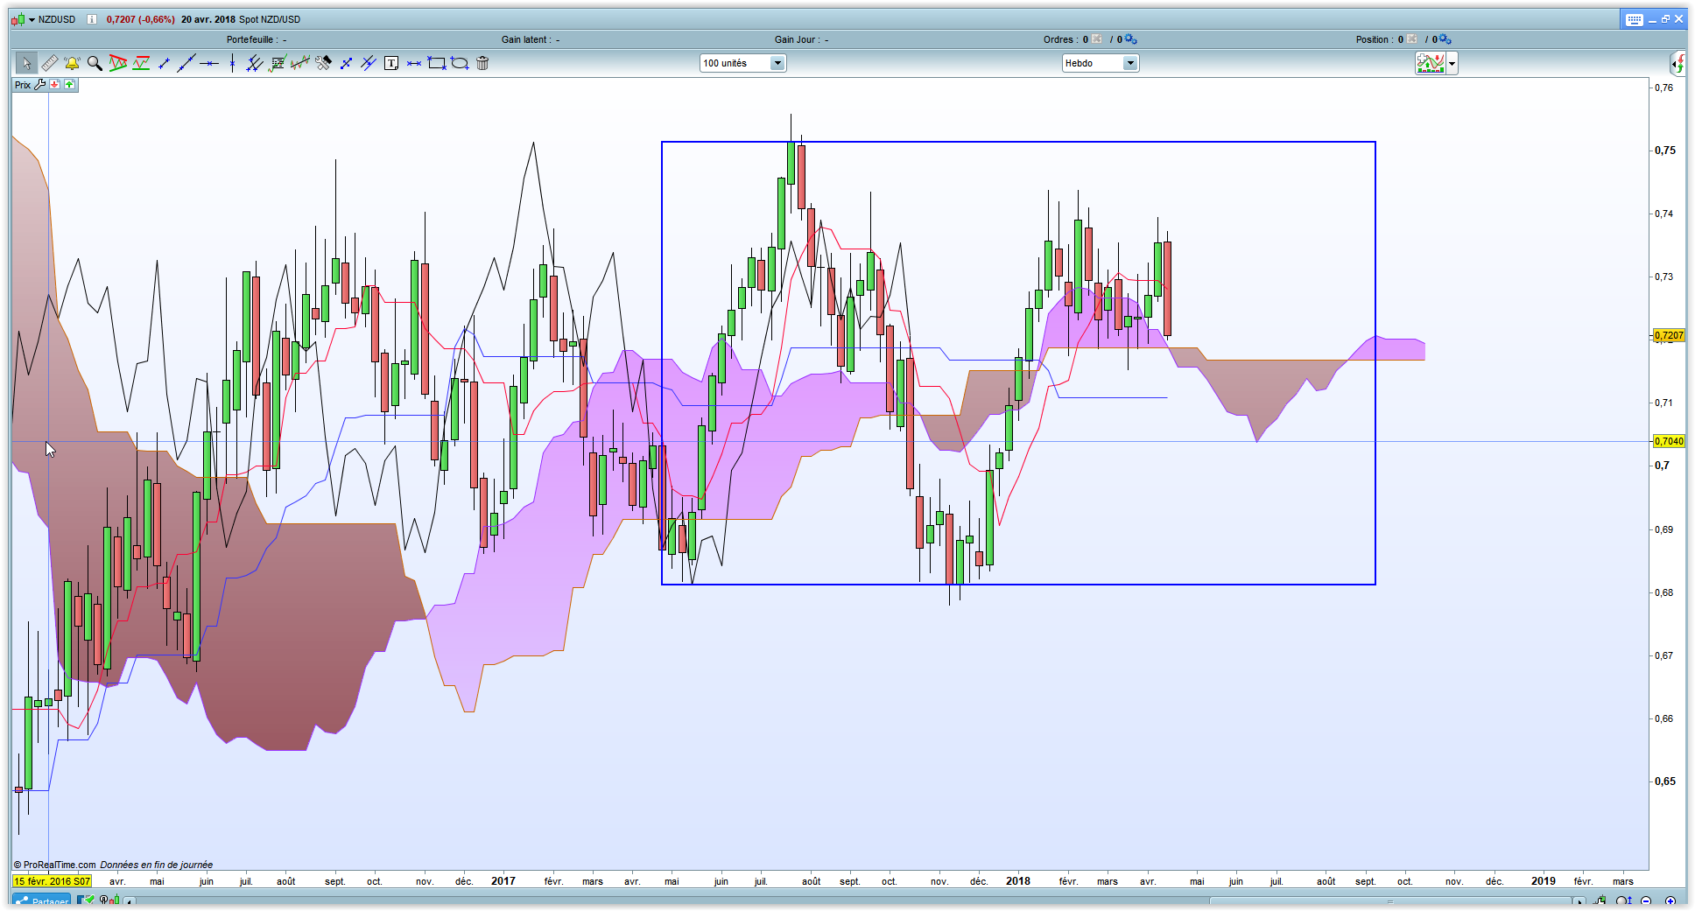
Task: Open orders settings gears
Action: click(1131, 39)
